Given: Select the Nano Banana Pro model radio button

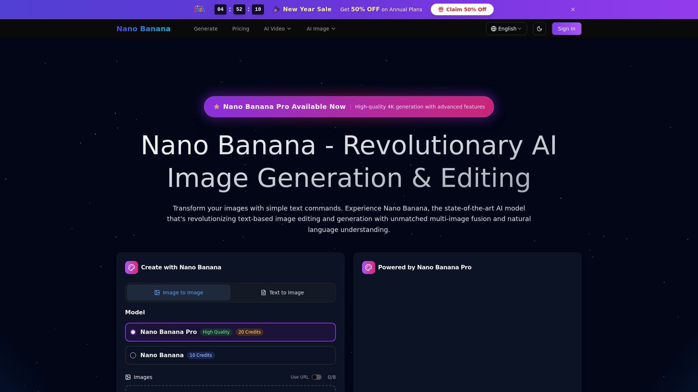Looking at the screenshot, I should [133, 332].
